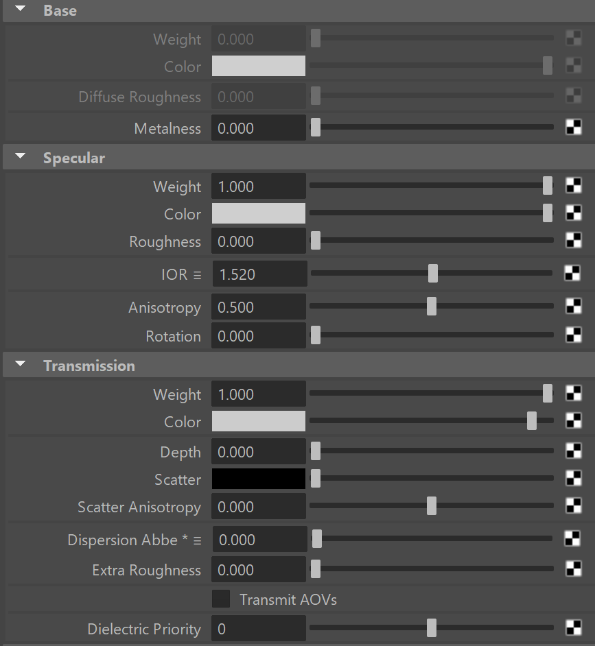
Task: Collapse the Base section
Action: (x=20, y=9)
